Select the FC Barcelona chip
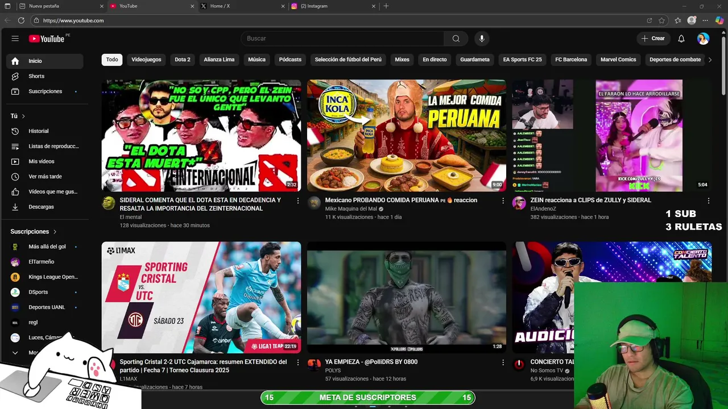The width and height of the screenshot is (728, 409). click(571, 60)
